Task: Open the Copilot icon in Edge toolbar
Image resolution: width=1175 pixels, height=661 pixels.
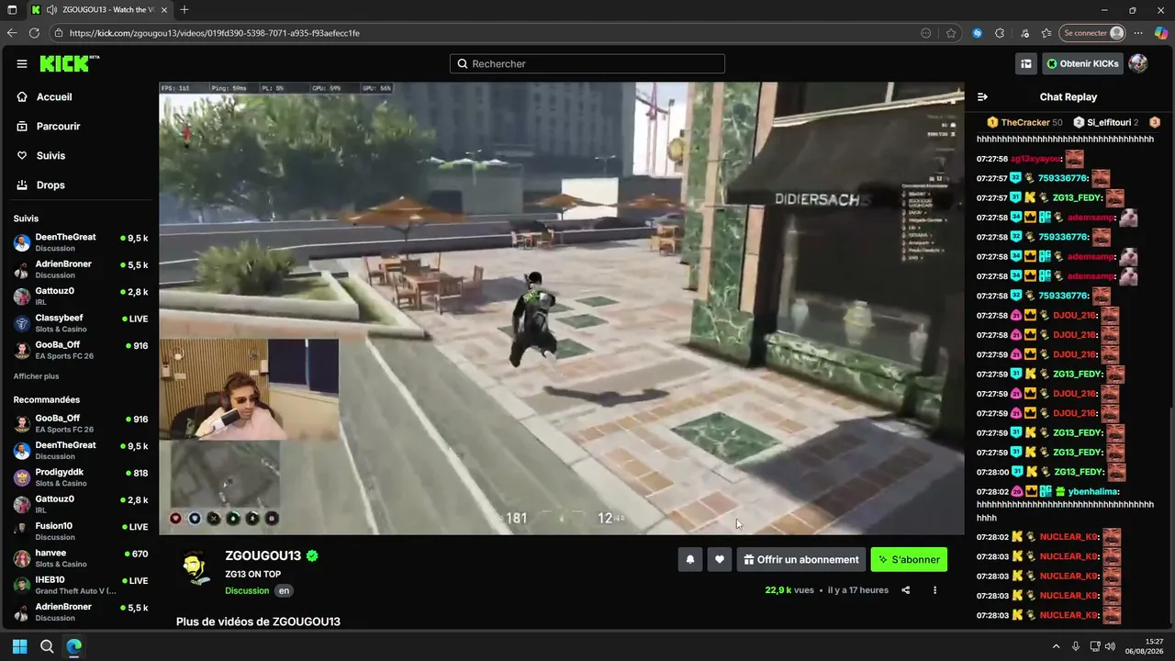Action: click(x=1161, y=33)
